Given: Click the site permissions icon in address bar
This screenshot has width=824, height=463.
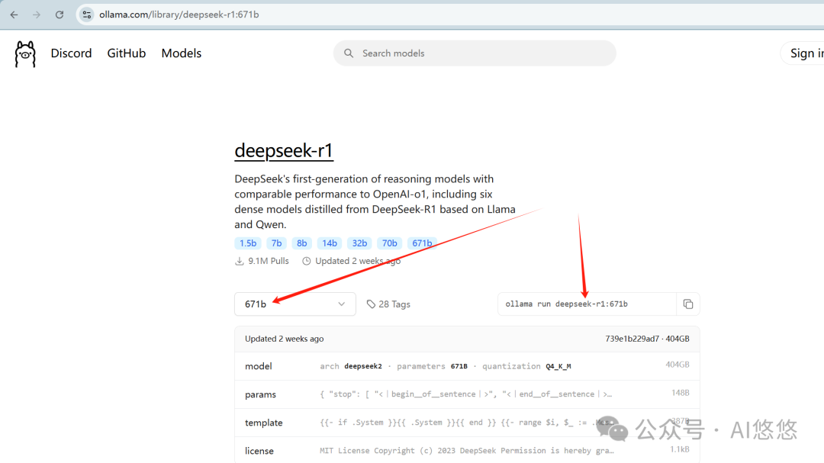Looking at the screenshot, I should (86, 14).
